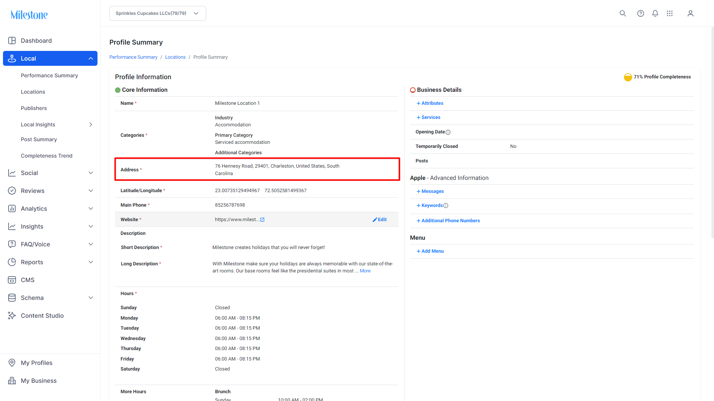Click the Content Studio sparkle icon

[12, 316]
